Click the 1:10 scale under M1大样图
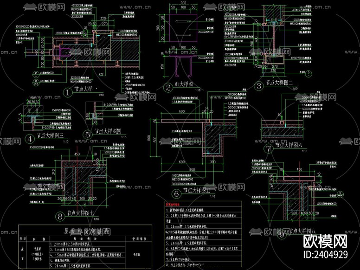 coord(198,90)
